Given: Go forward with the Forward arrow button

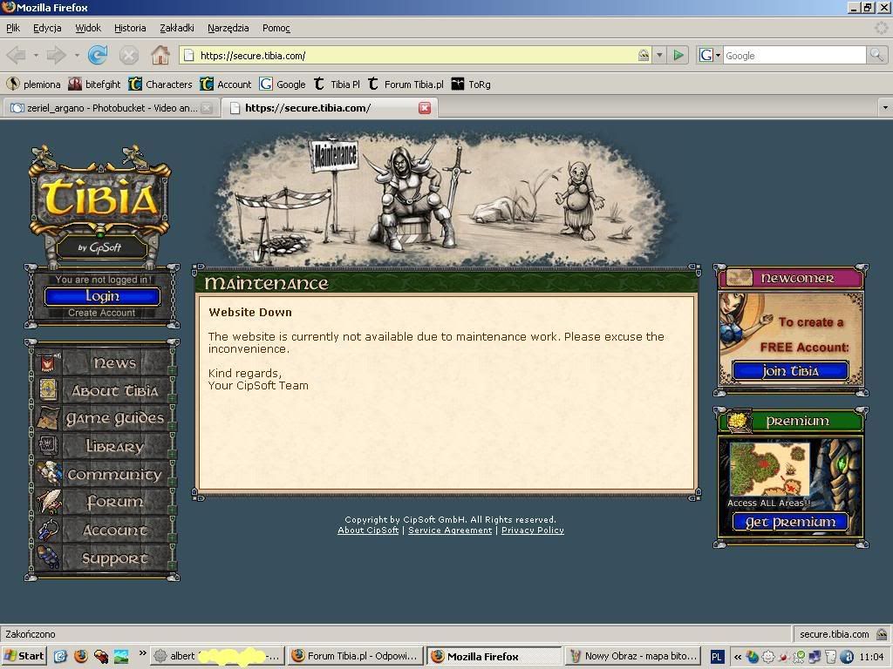Looking at the screenshot, I should [x=56, y=55].
